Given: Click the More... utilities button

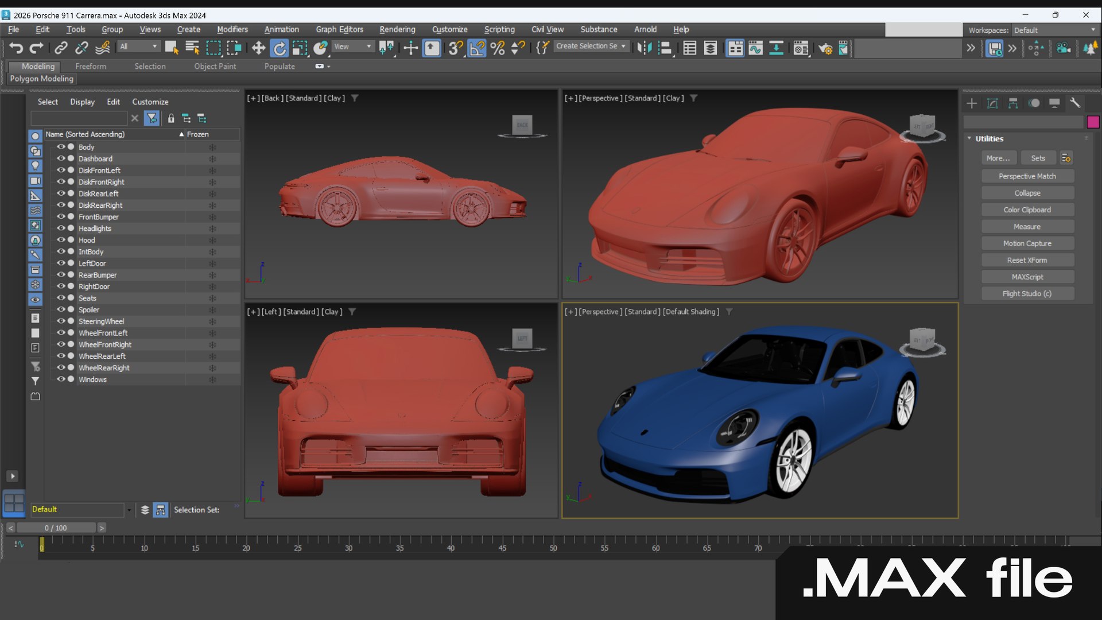Looking at the screenshot, I should click(999, 158).
